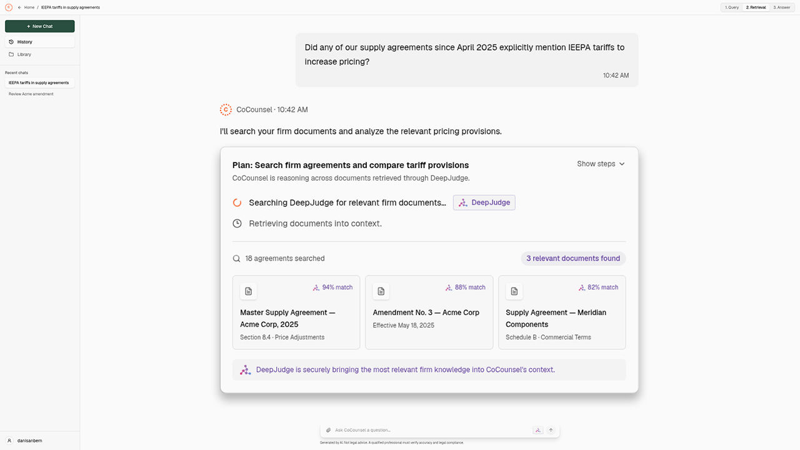Open Supply Agreement — Meridian Components card
800x450 pixels.
(562, 312)
